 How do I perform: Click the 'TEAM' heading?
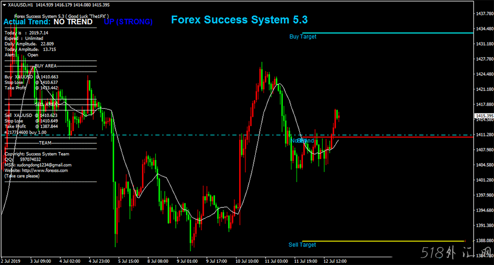click(45, 143)
